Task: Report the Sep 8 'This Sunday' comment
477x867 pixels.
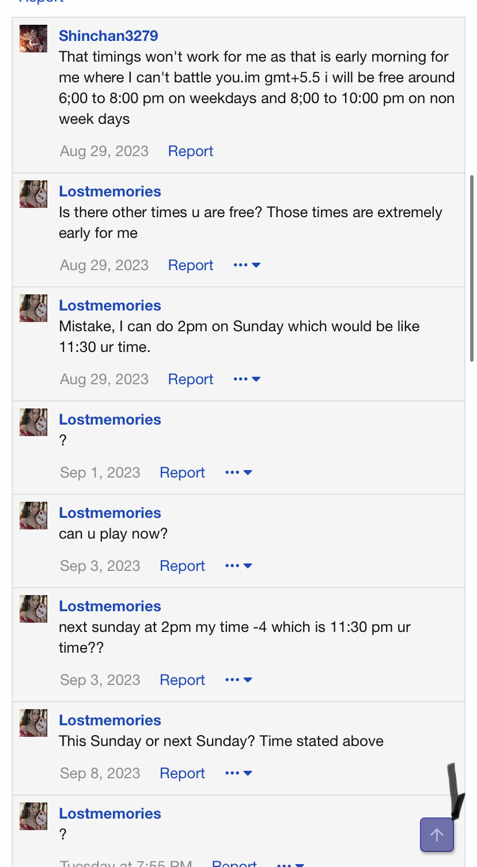Action: 182,773
